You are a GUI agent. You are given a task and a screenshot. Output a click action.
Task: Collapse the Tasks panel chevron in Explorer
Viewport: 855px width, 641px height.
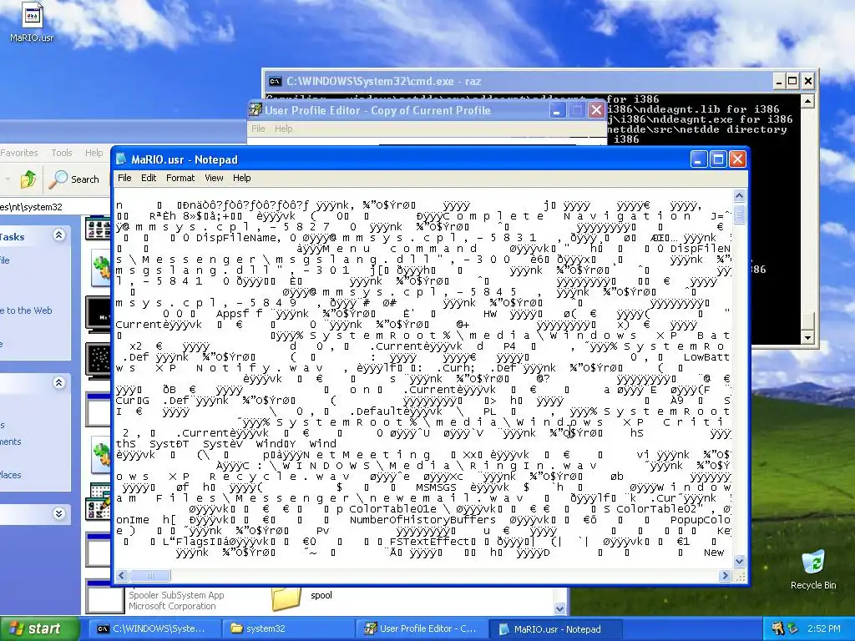click(x=59, y=235)
